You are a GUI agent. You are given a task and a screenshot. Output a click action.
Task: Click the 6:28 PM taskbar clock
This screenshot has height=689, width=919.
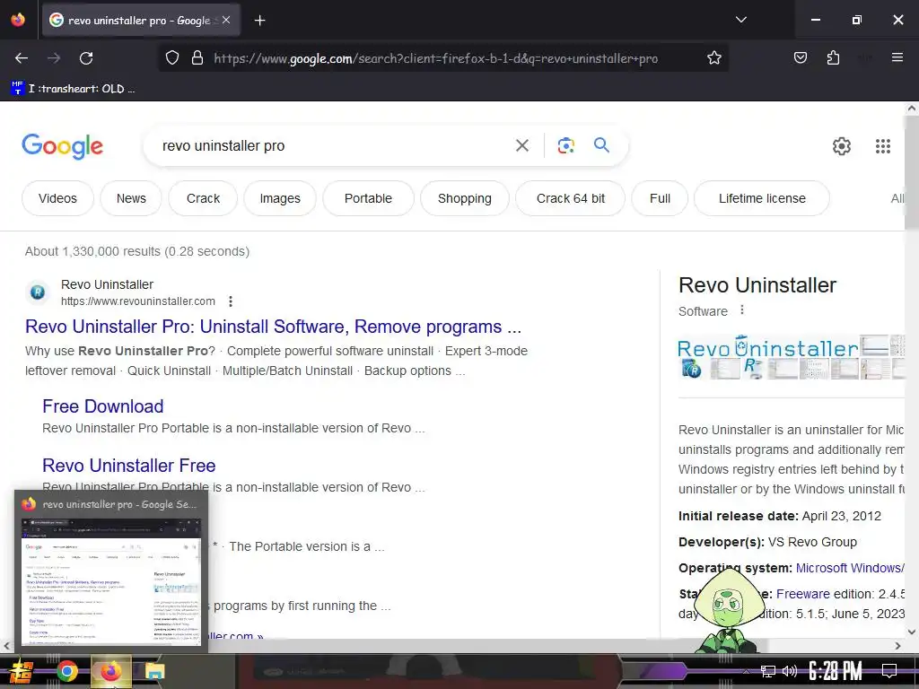(835, 670)
